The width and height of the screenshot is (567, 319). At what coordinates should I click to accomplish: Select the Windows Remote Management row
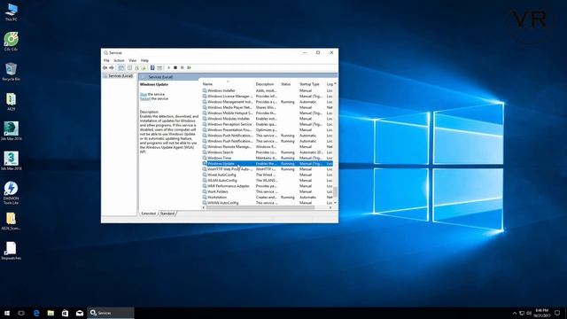(268, 147)
